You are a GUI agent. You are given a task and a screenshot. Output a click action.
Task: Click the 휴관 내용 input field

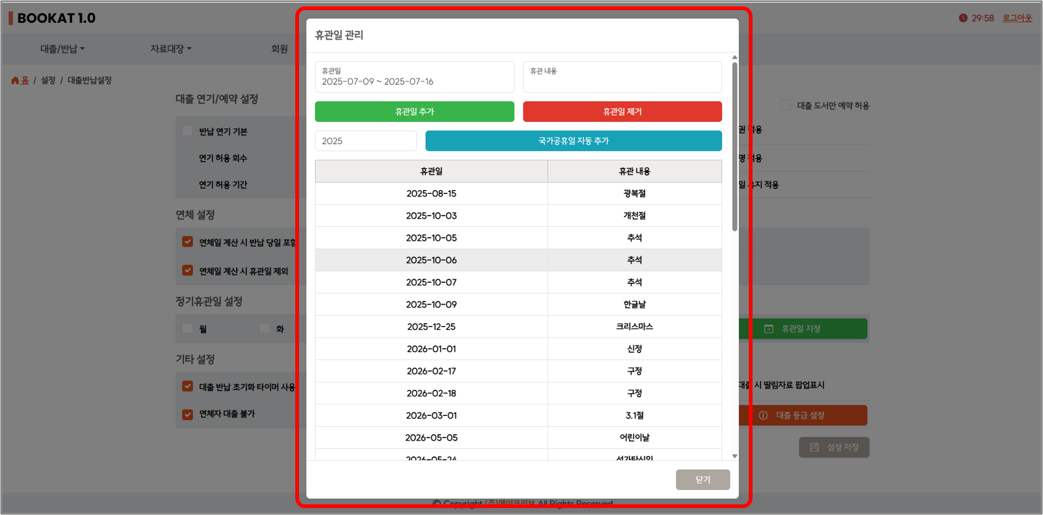point(622,77)
